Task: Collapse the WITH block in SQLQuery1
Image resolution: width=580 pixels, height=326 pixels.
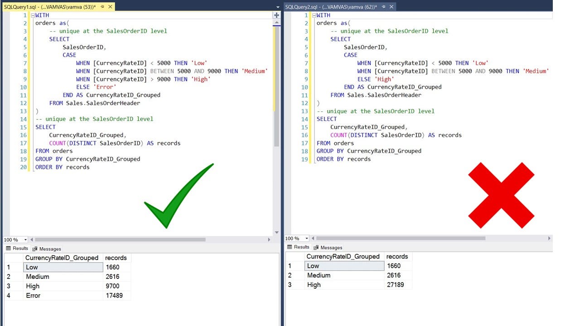Action: (33, 15)
